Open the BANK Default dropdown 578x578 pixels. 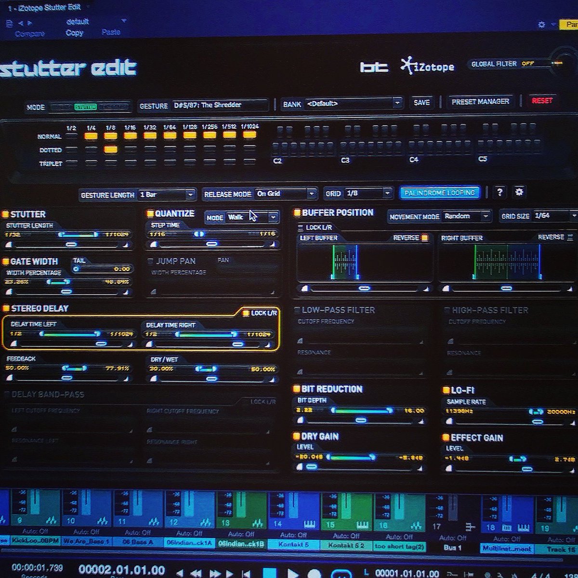click(x=354, y=103)
